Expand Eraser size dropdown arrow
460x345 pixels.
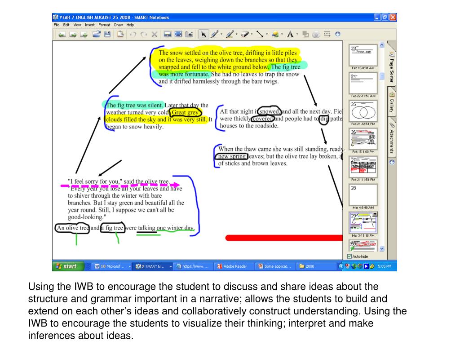tap(252, 35)
